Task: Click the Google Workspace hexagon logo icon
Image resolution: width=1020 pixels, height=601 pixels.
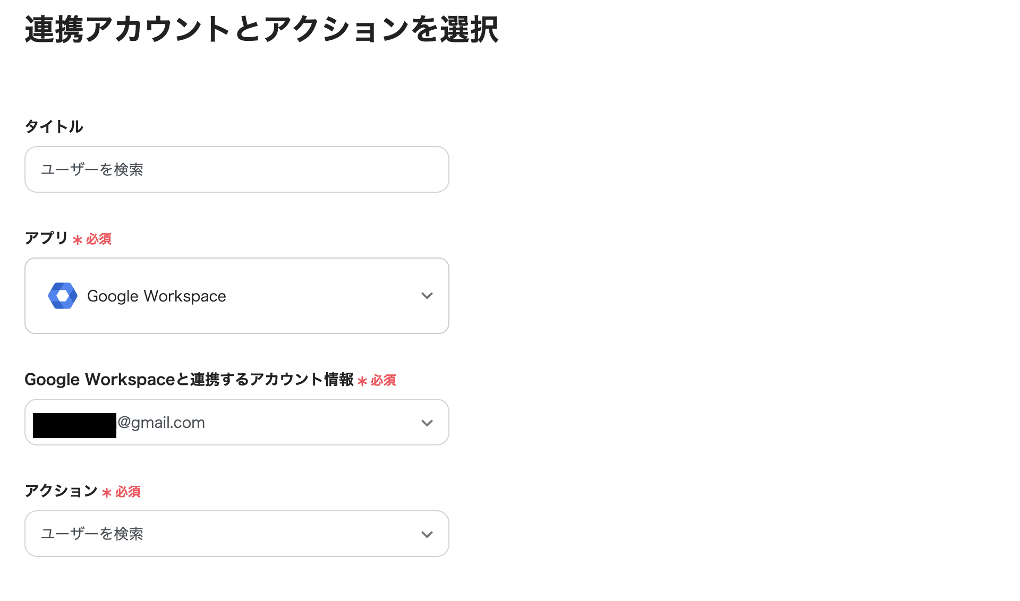Action: pyautogui.click(x=62, y=296)
